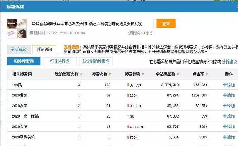Click the red up-arrow trend 220%
238x146 pixels.
point(132,95)
